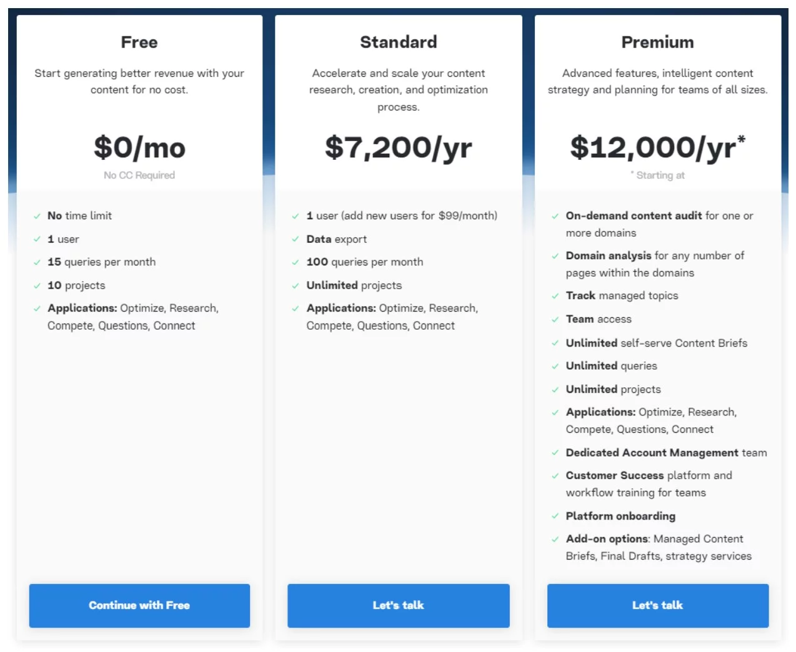Click the checkmark beside No time limit
The height and width of the screenshot is (652, 796).
click(37, 216)
